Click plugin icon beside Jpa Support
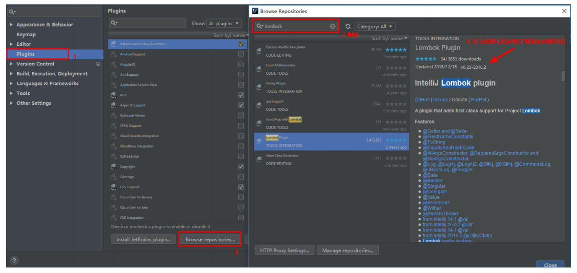The height and width of the screenshot is (273, 577). pos(259,105)
